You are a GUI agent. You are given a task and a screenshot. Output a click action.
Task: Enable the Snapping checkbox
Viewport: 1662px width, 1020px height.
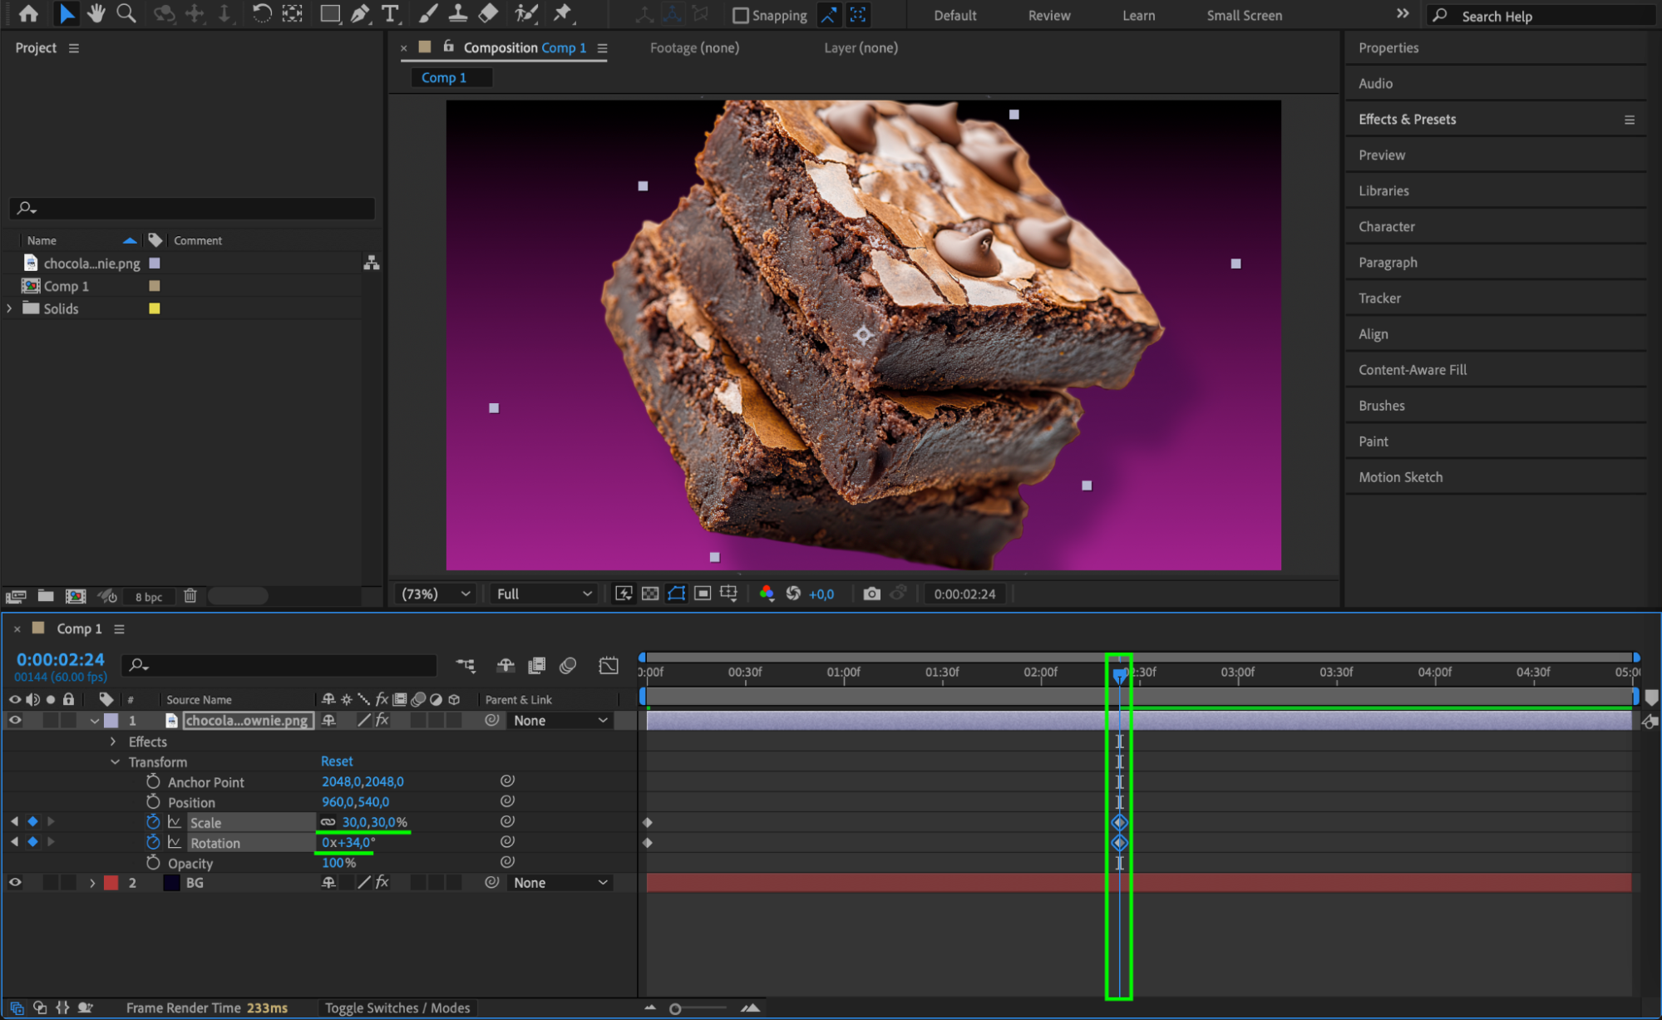741,15
